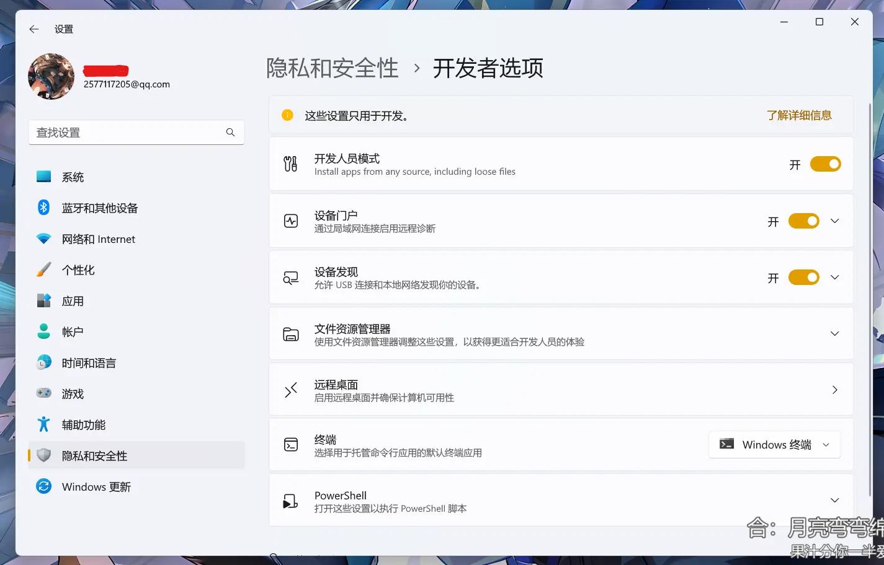884x565 pixels.
Task: Expand the PowerShell settings section
Action: [x=834, y=501]
